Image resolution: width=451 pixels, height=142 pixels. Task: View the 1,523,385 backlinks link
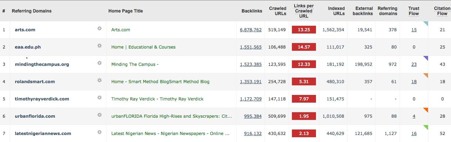[250, 64]
